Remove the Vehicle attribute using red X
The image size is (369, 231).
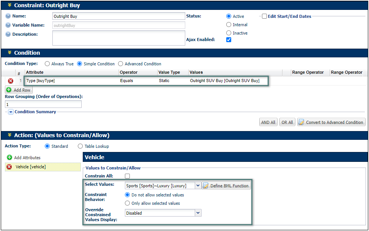[x=9, y=167]
